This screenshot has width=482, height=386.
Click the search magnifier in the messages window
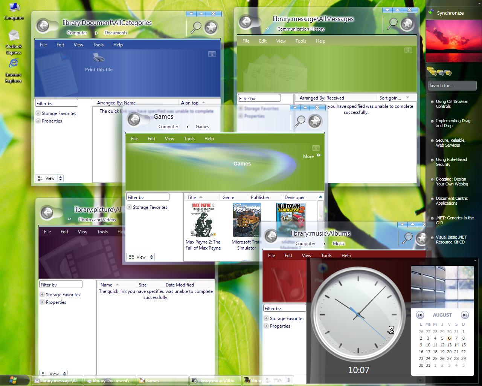tap(392, 23)
